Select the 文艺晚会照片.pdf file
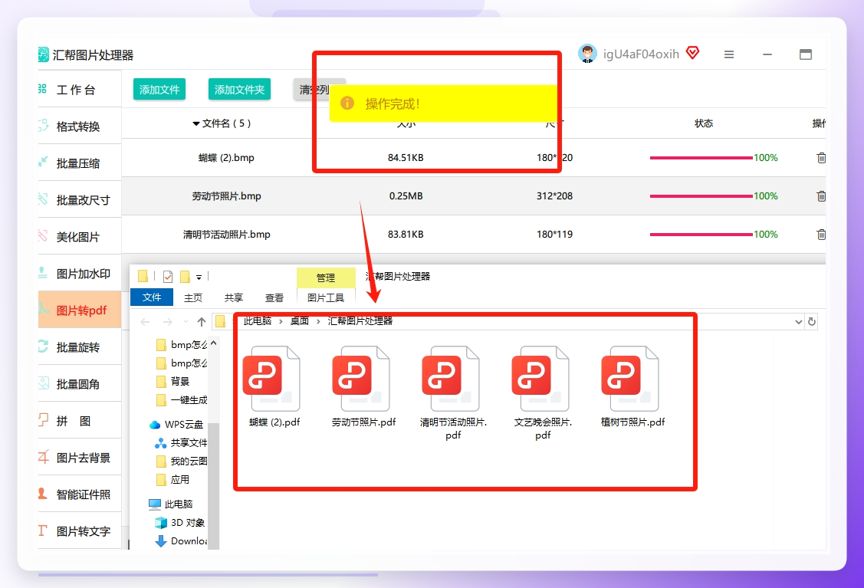 (543, 393)
